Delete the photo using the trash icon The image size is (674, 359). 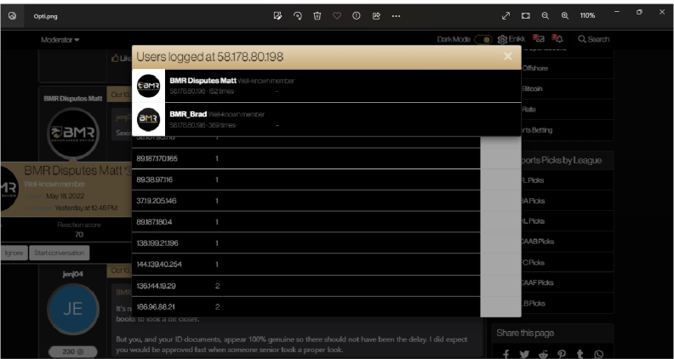317,16
